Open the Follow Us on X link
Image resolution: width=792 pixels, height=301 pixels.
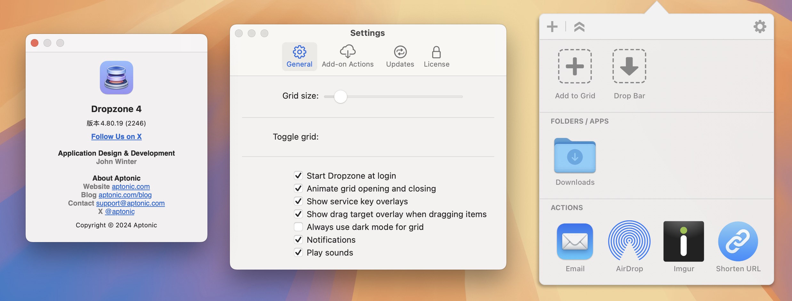click(x=117, y=137)
